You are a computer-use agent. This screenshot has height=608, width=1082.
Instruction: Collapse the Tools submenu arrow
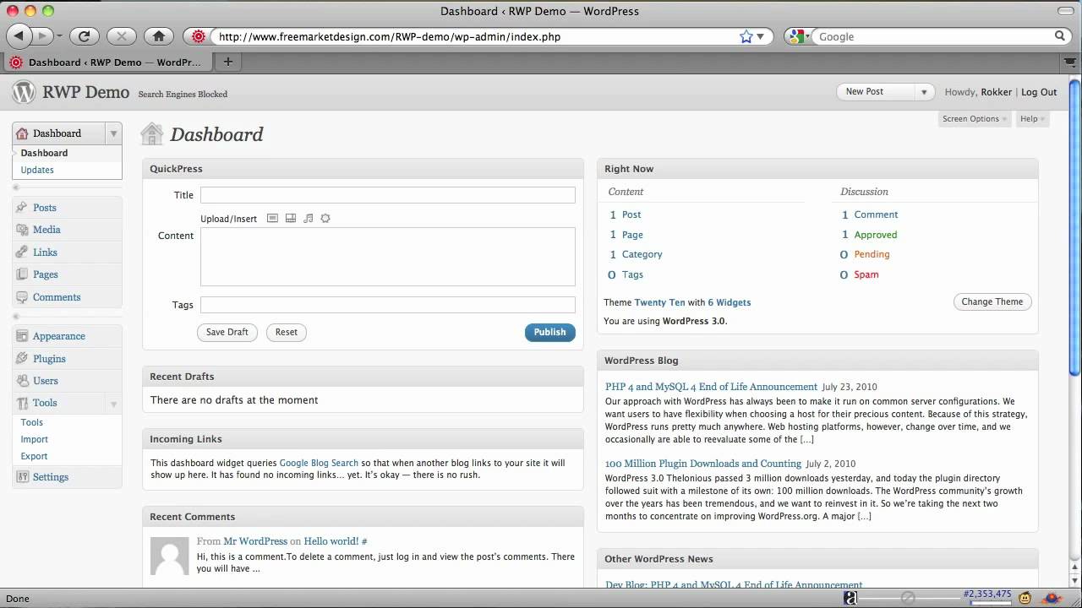[113, 404]
